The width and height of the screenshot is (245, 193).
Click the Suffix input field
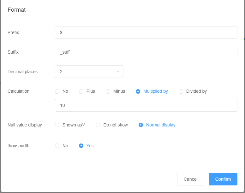click(146, 52)
